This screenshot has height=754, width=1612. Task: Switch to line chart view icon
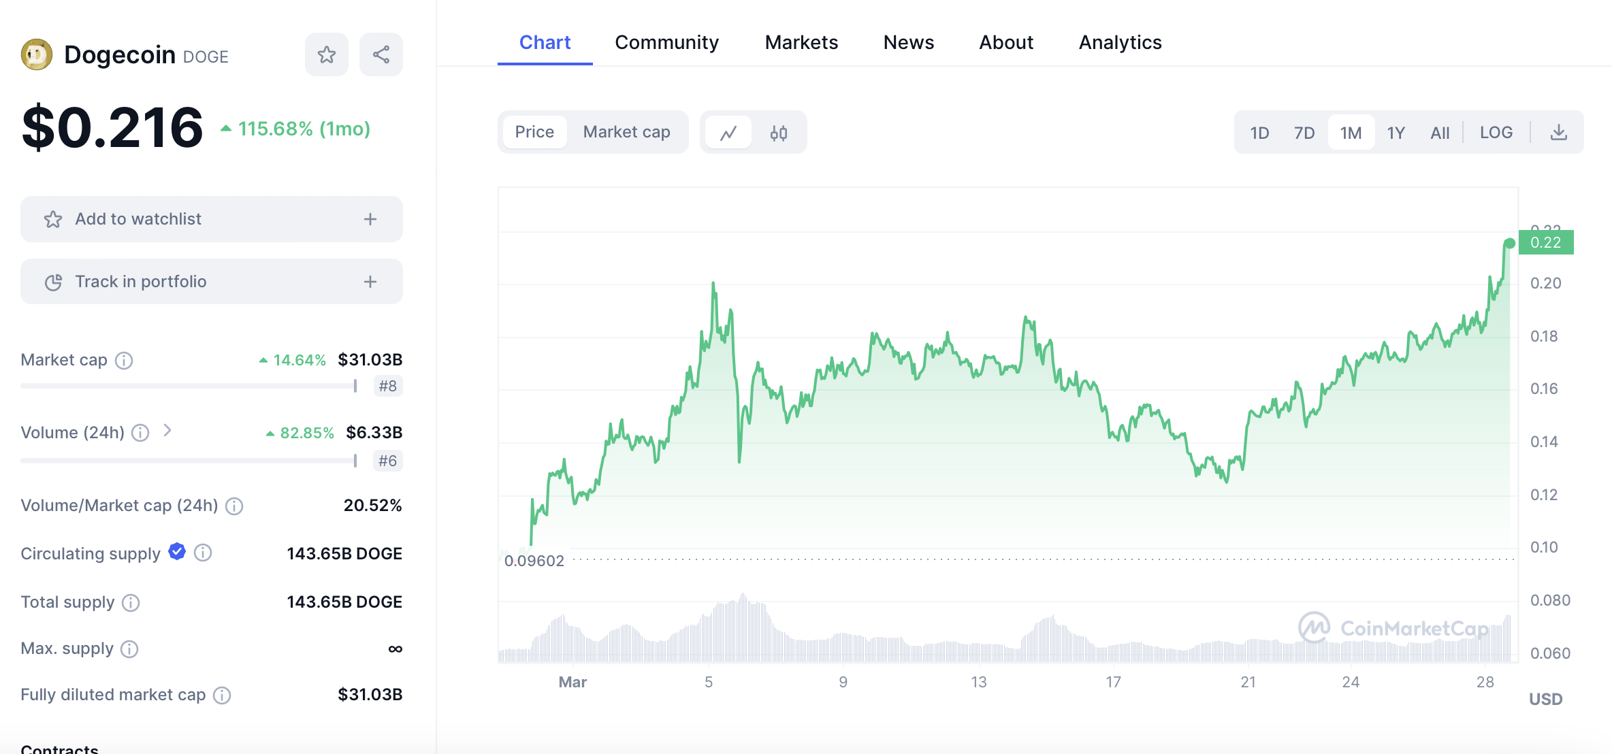(x=728, y=133)
